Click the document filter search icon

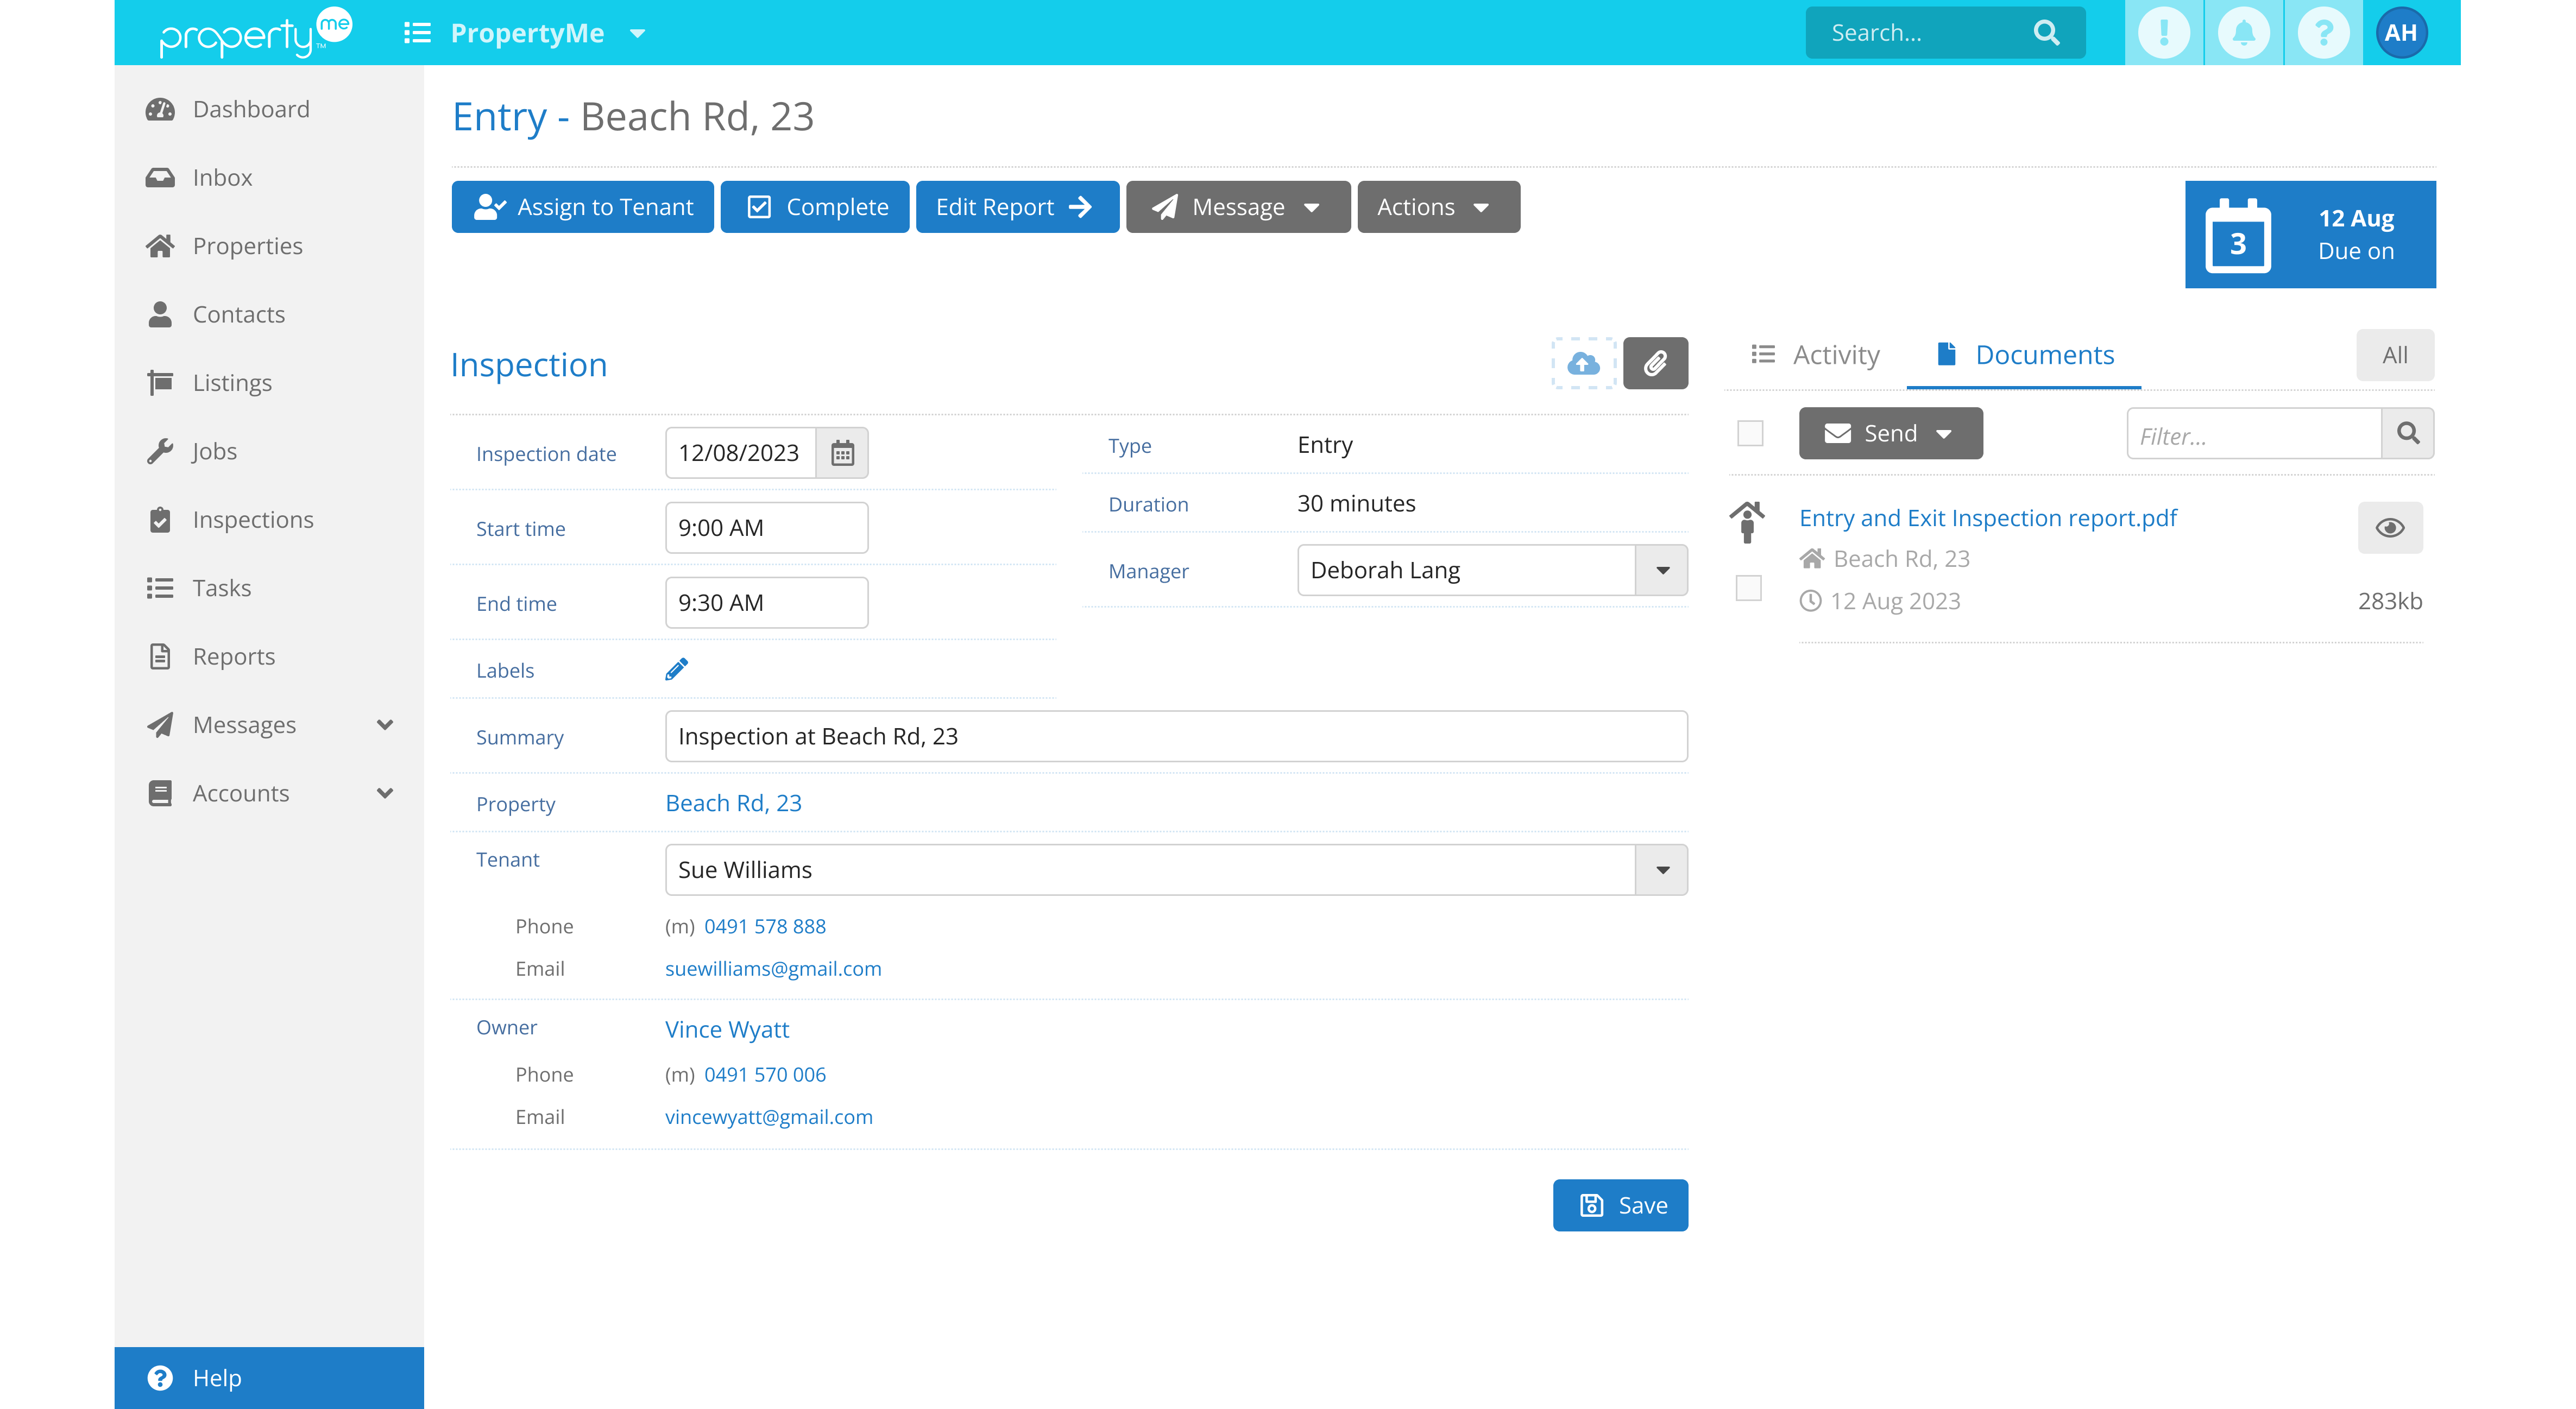pyautogui.click(x=2408, y=433)
